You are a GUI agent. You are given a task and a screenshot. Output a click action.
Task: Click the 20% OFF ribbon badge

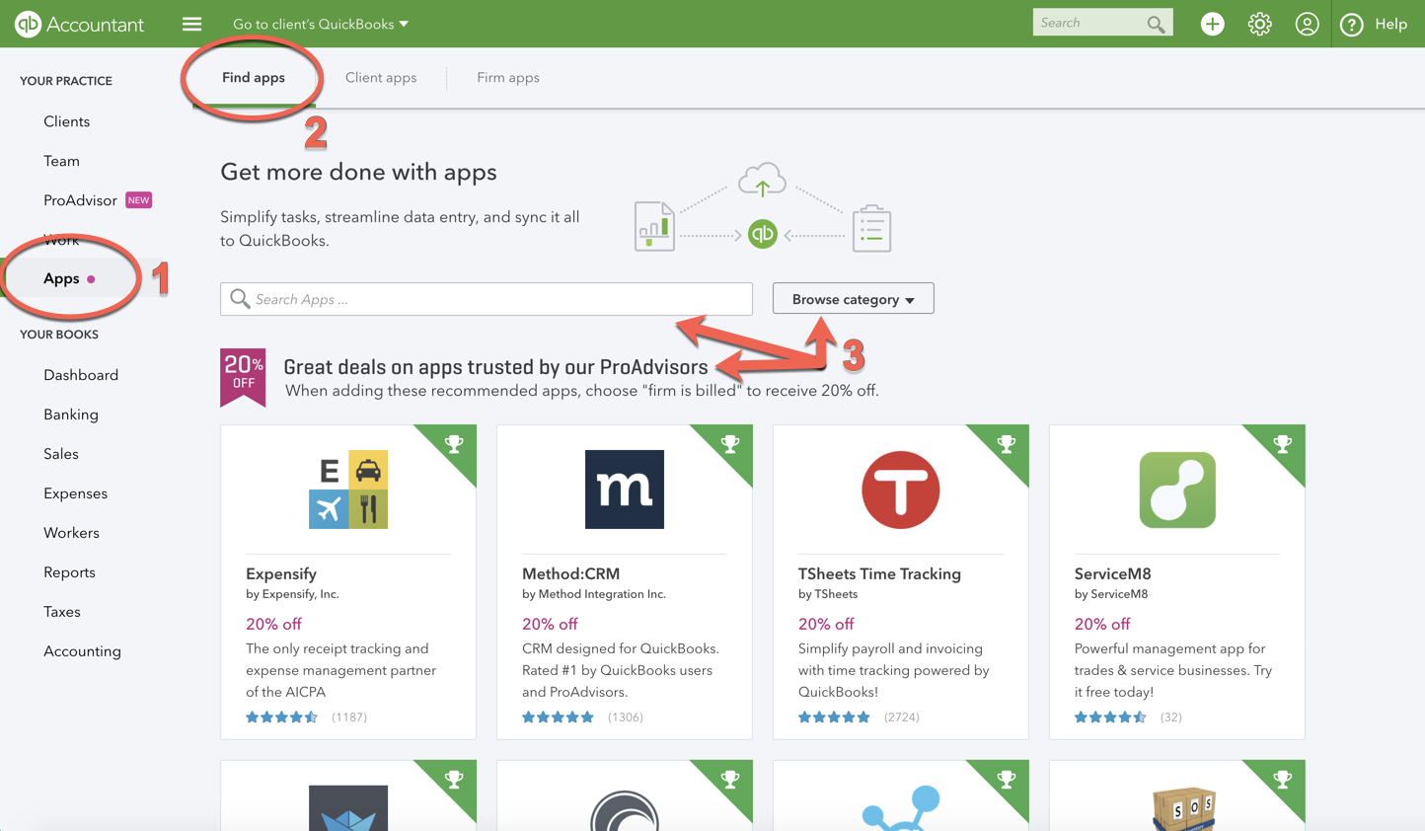[x=243, y=377]
